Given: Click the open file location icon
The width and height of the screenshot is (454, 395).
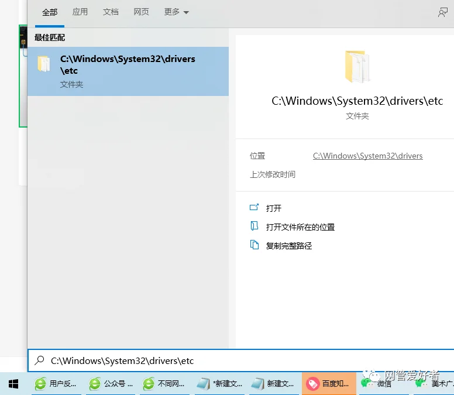Looking at the screenshot, I should [254, 226].
